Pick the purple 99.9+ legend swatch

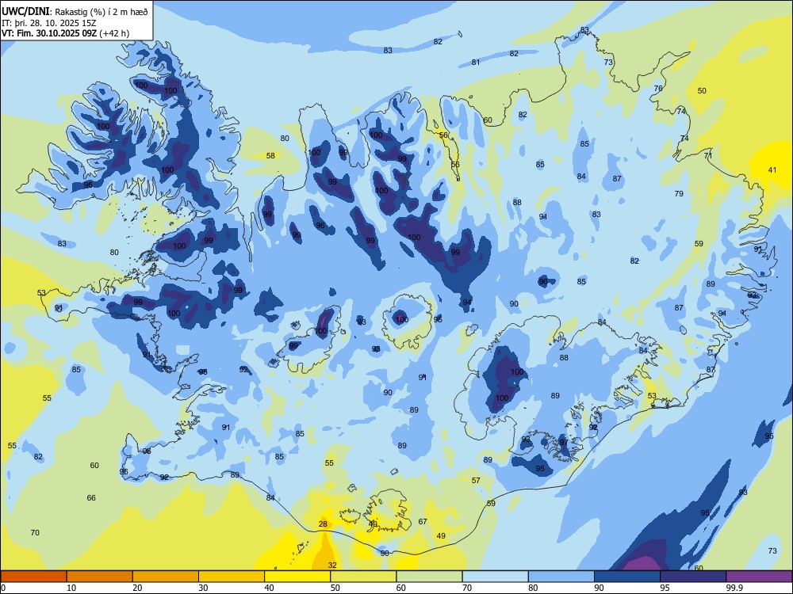pyautogui.click(x=759, y=577)
